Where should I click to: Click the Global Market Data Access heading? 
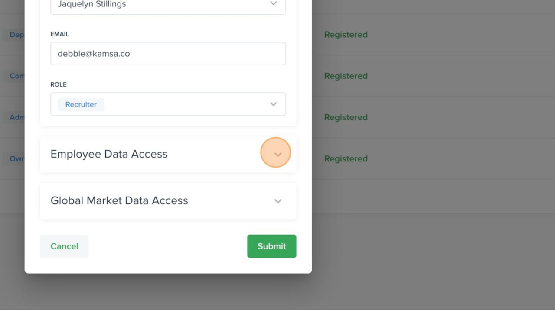pos(119,200)
